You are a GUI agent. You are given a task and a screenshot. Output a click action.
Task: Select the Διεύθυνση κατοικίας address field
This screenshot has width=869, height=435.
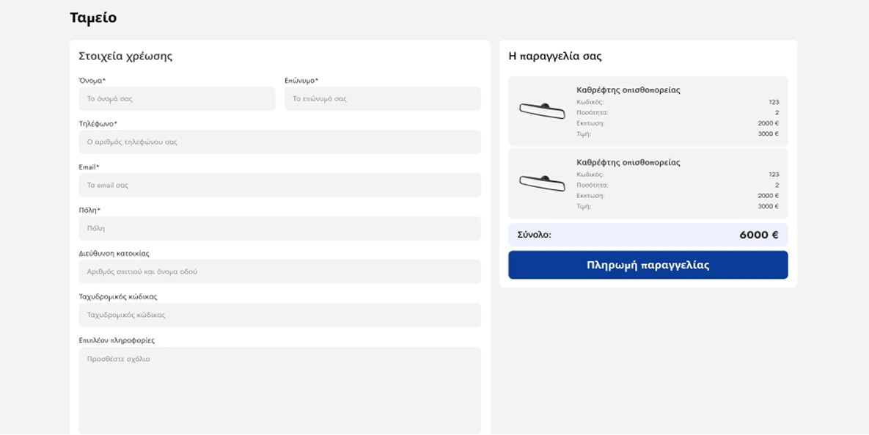279,271
